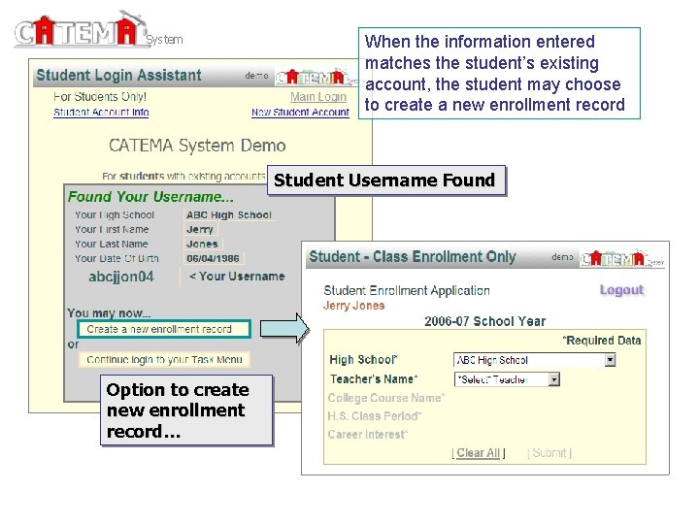Select the abcjjon04 username text
699x524 pixels.
pos(121,277)
